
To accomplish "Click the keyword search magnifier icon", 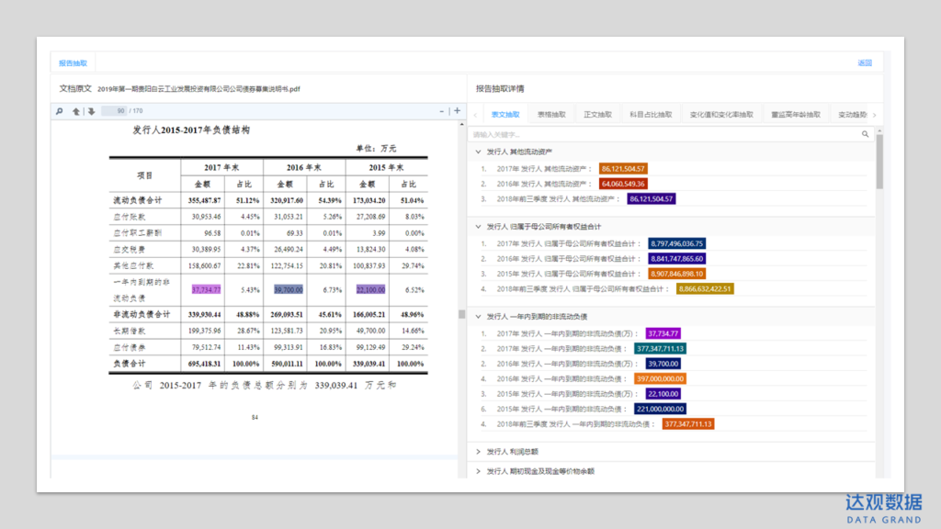I will (865, 134).
